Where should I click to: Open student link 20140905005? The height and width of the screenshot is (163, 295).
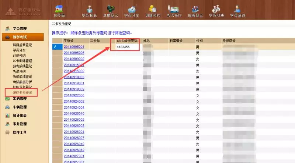tap(74, 53)
